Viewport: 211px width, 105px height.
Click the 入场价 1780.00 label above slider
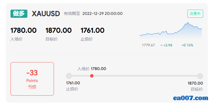(x=92, y=69)
